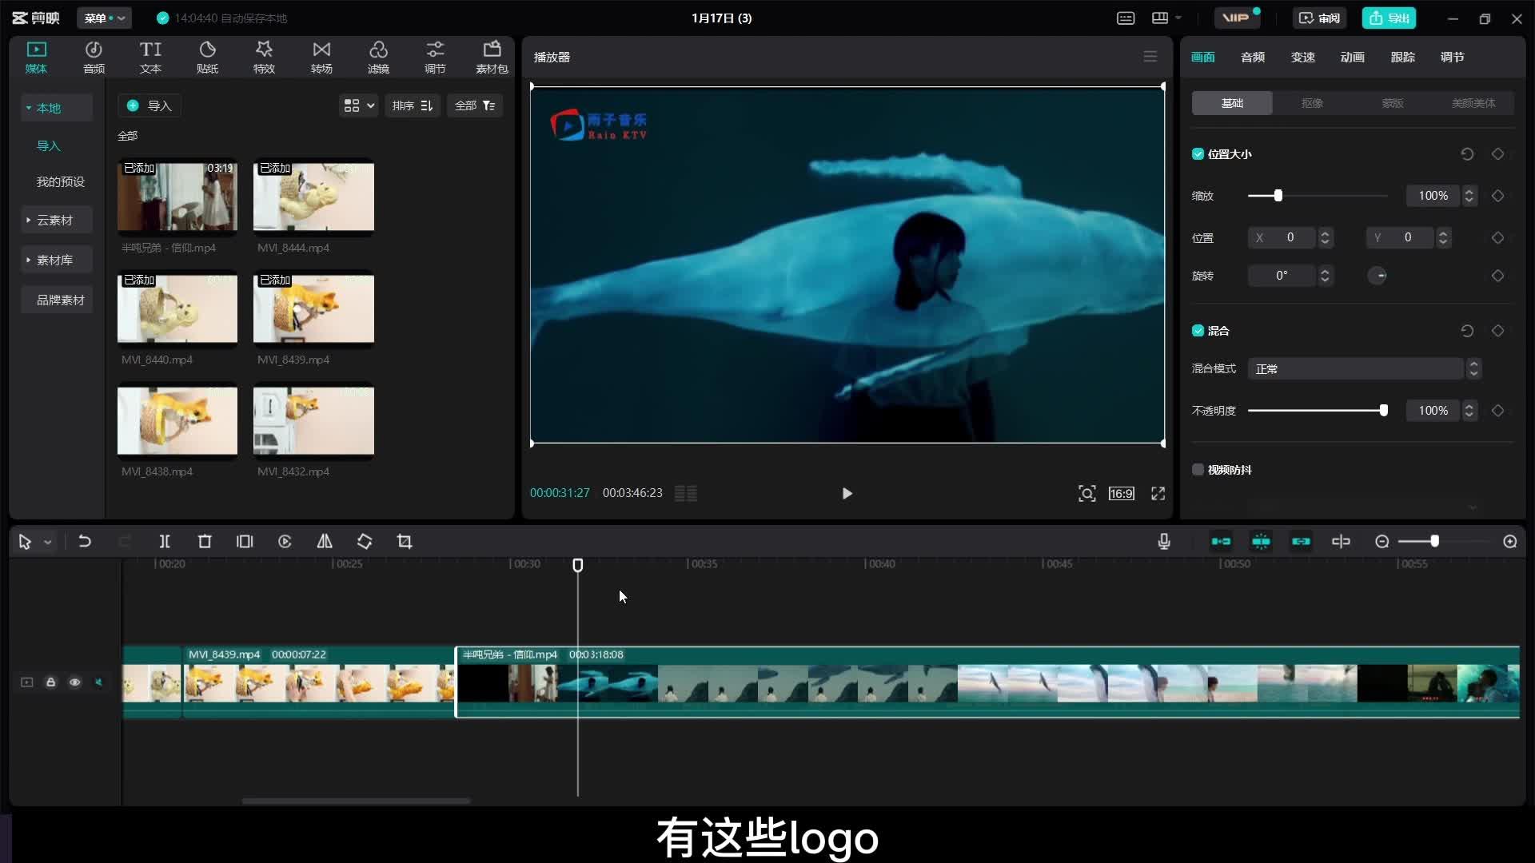The image size is (1535, 863).
Task: Open the 调节 adjustment tab in top toolbar
Action: pyautogui.click(x=435, y=58)
